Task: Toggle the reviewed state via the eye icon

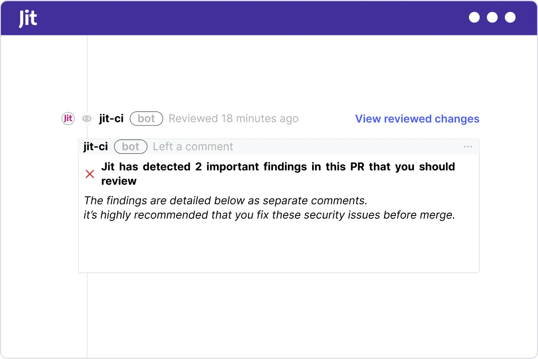Action: [x=87, y=118]
